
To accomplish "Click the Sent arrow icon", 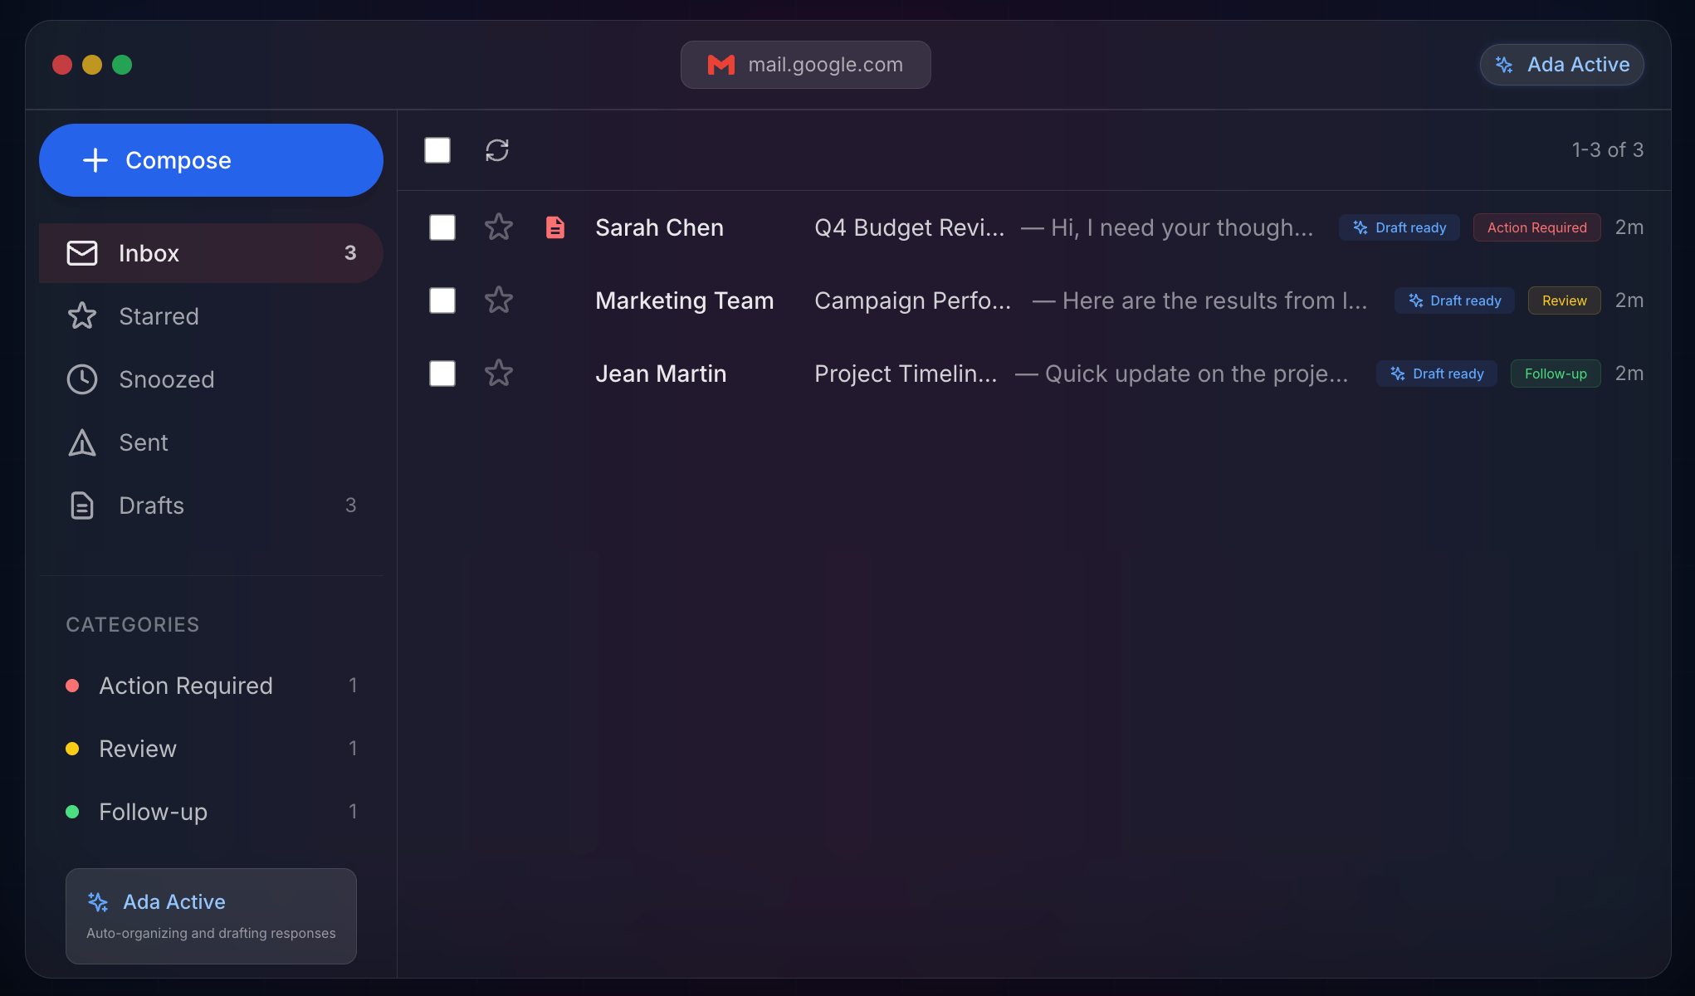I will [x=82, y=442].
